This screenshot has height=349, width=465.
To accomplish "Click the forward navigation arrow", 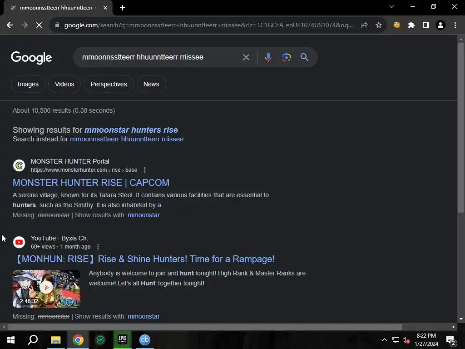I will [25, 25].
